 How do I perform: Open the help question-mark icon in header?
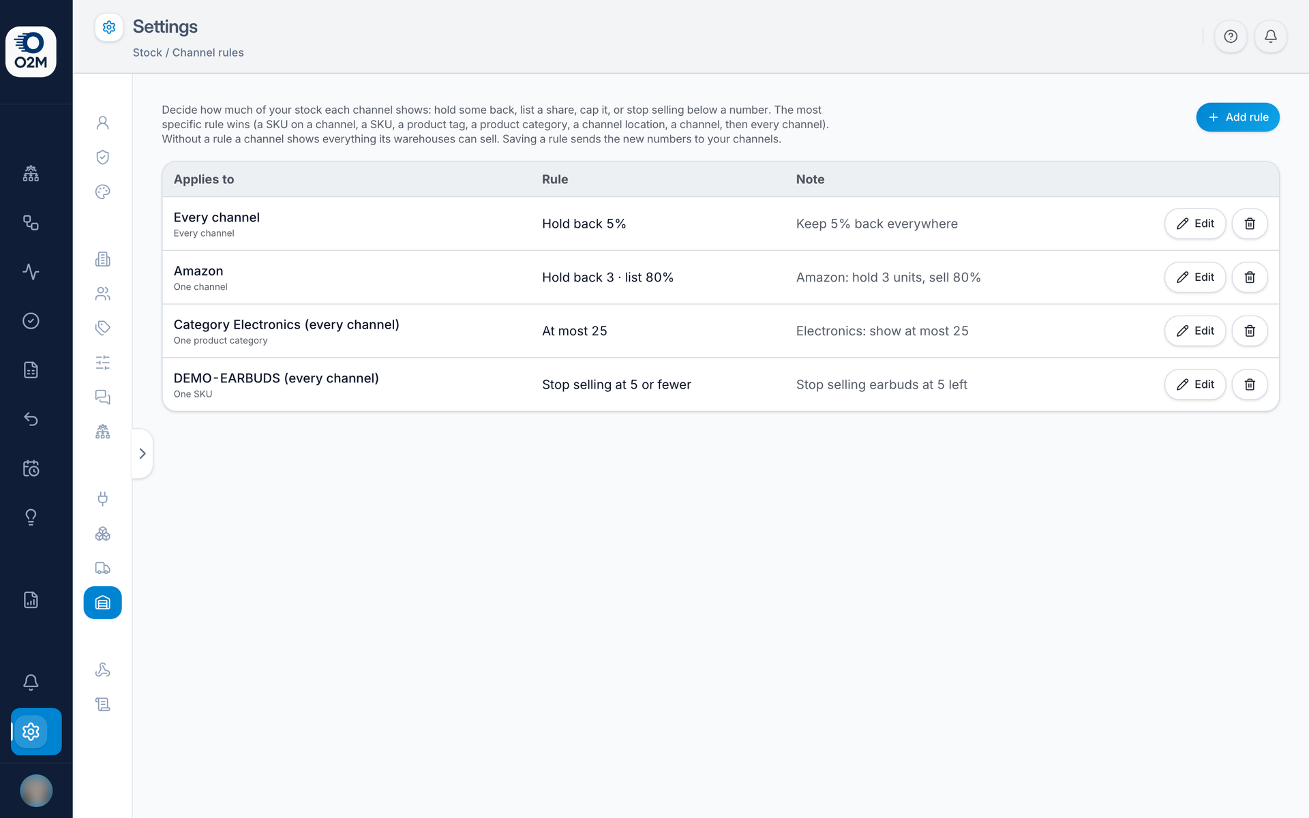coord(1231,36)
